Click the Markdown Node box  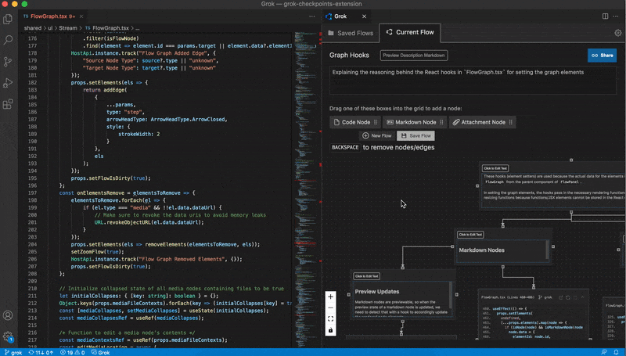point(415,122)
